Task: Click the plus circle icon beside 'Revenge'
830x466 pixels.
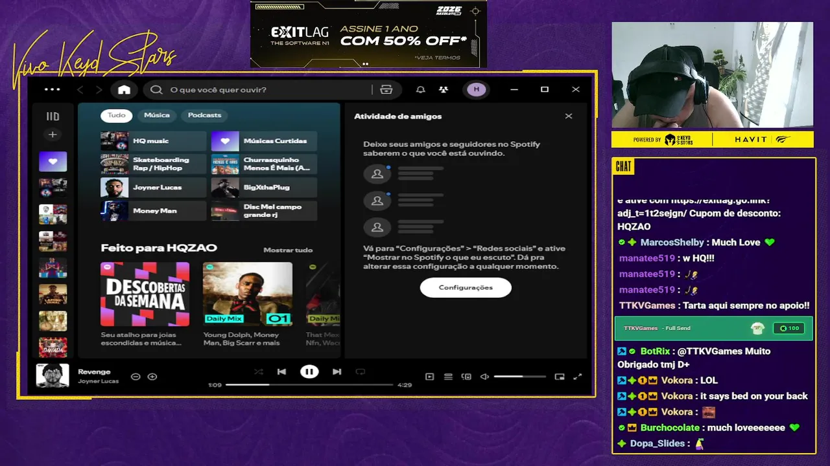Action: coord(152,377)
